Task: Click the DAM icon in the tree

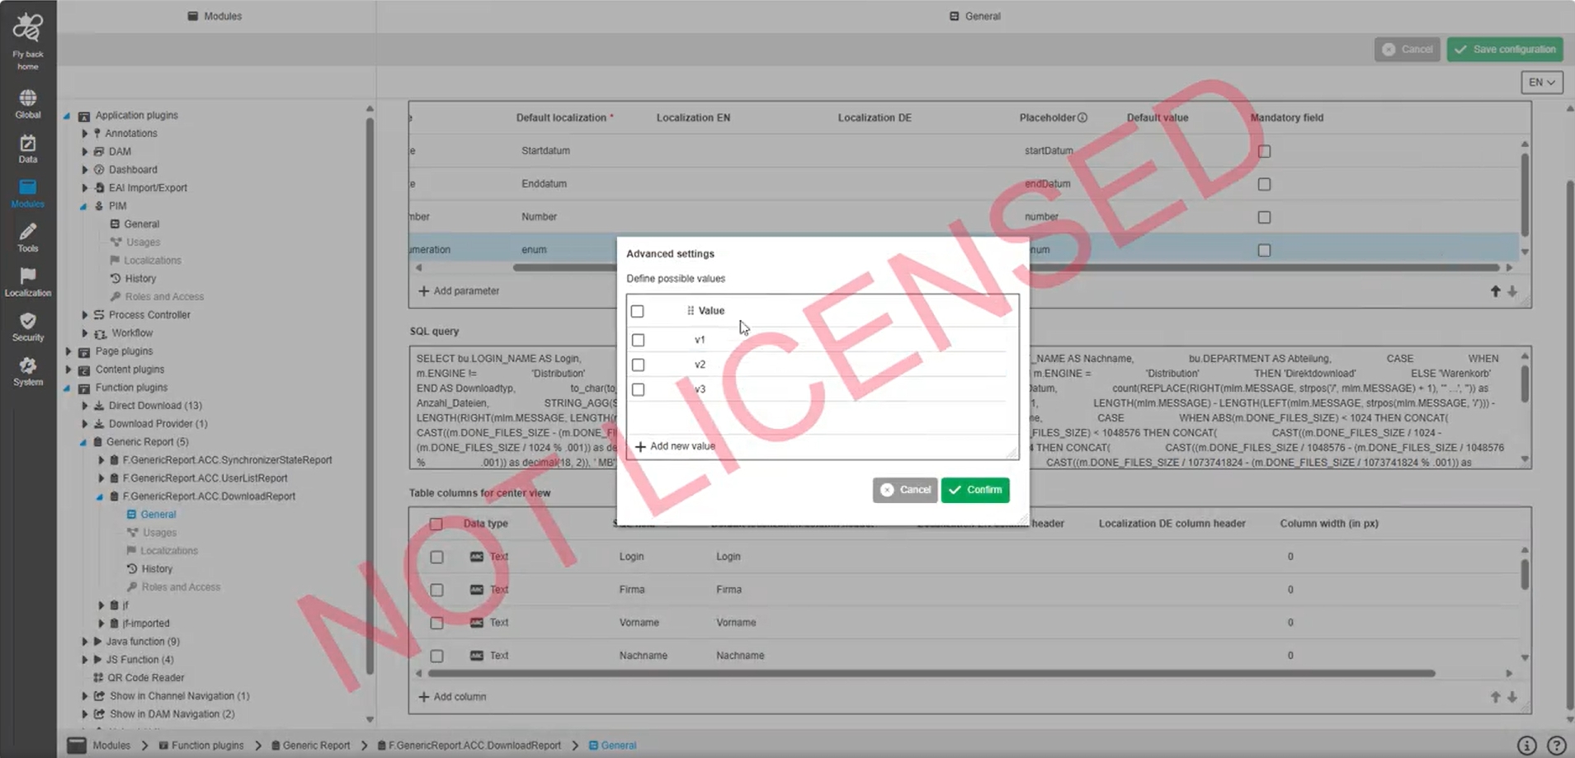Action: [x=99, y=152]
